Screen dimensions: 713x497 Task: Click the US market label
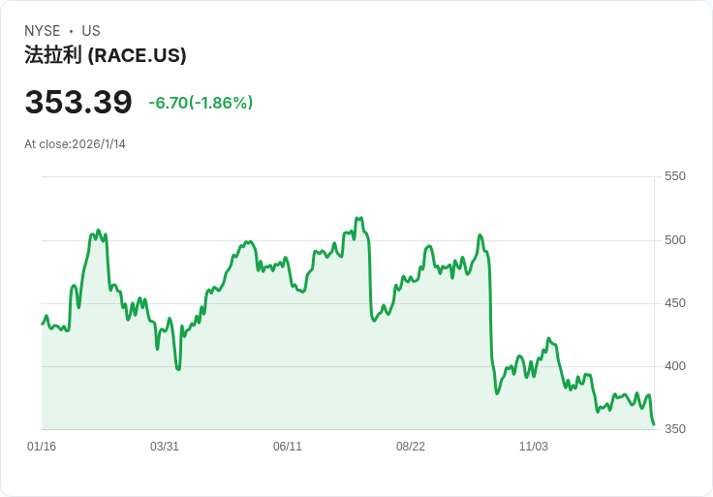(x=91, y=31)
